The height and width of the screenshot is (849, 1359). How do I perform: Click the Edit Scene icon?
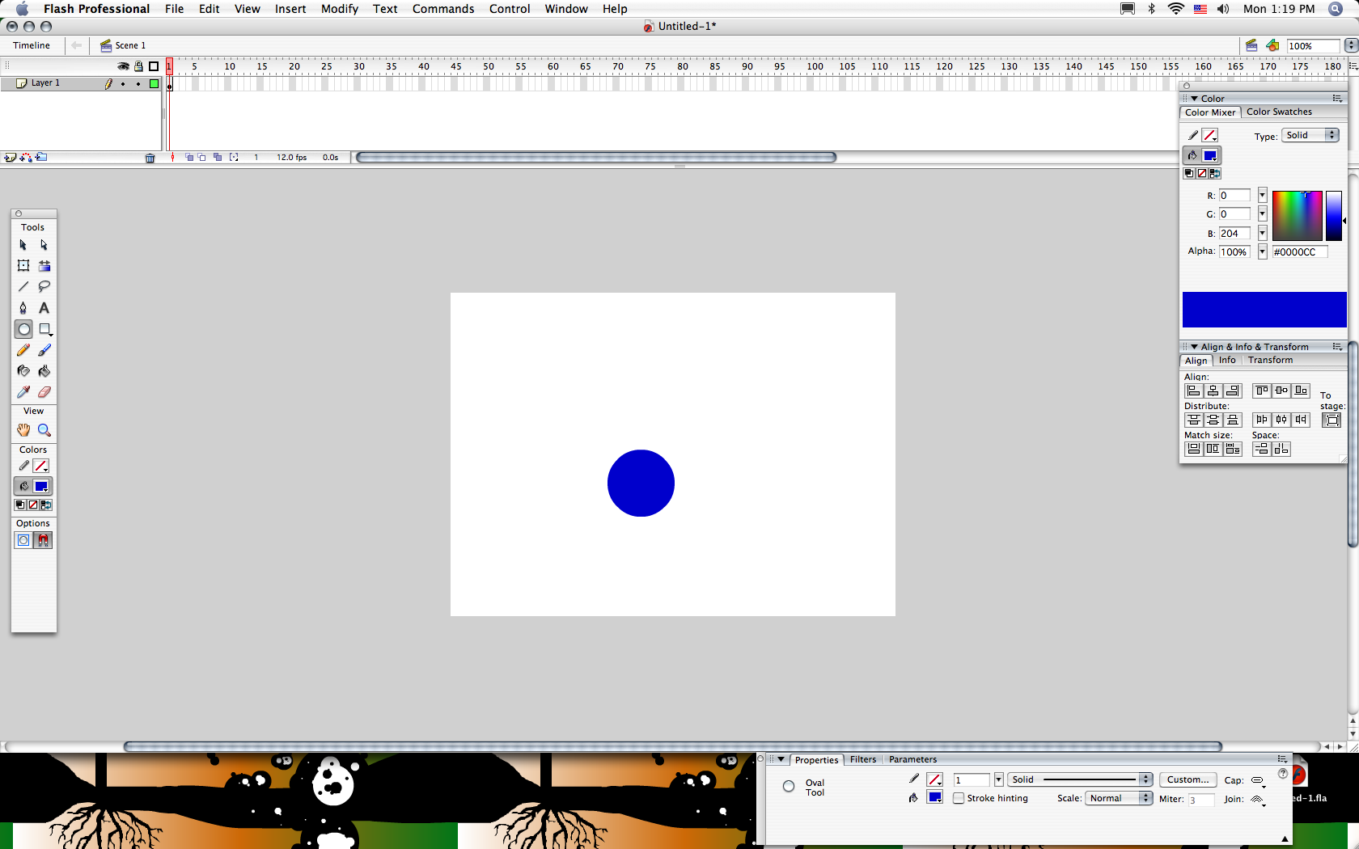[x=1251, y=46]
